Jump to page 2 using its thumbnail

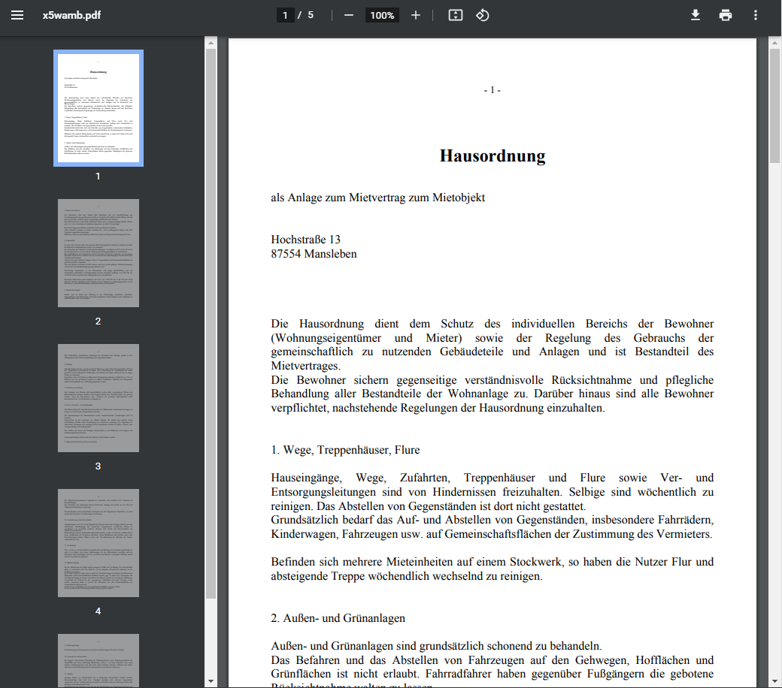click(97, 252)
